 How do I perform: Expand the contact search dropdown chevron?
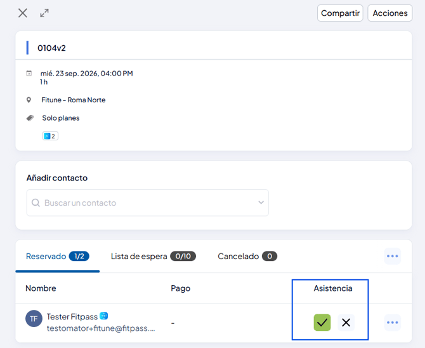261,203
